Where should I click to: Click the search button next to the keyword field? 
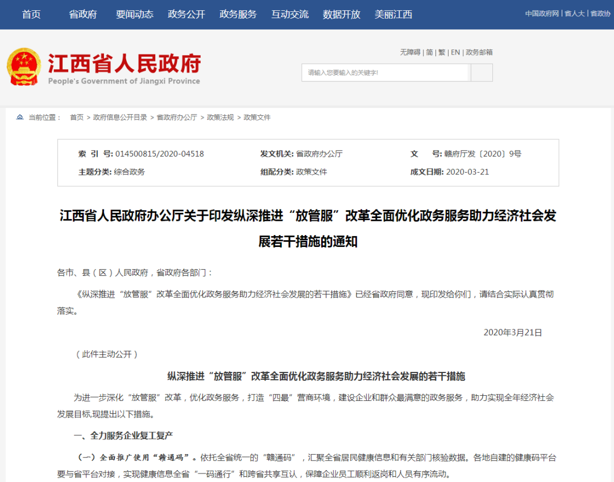(x=482, y=73)
